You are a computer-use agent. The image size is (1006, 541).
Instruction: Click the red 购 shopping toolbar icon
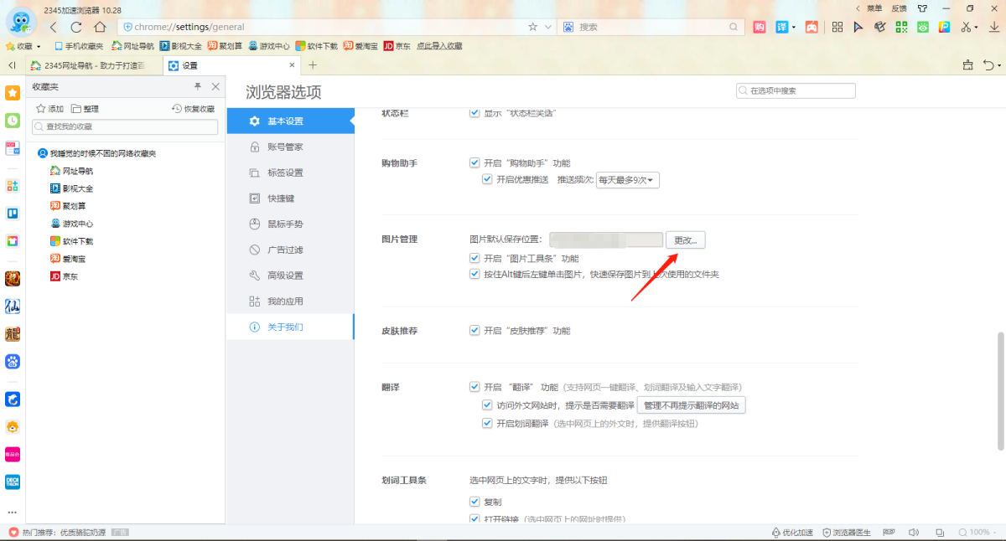(x=760, y=27)
